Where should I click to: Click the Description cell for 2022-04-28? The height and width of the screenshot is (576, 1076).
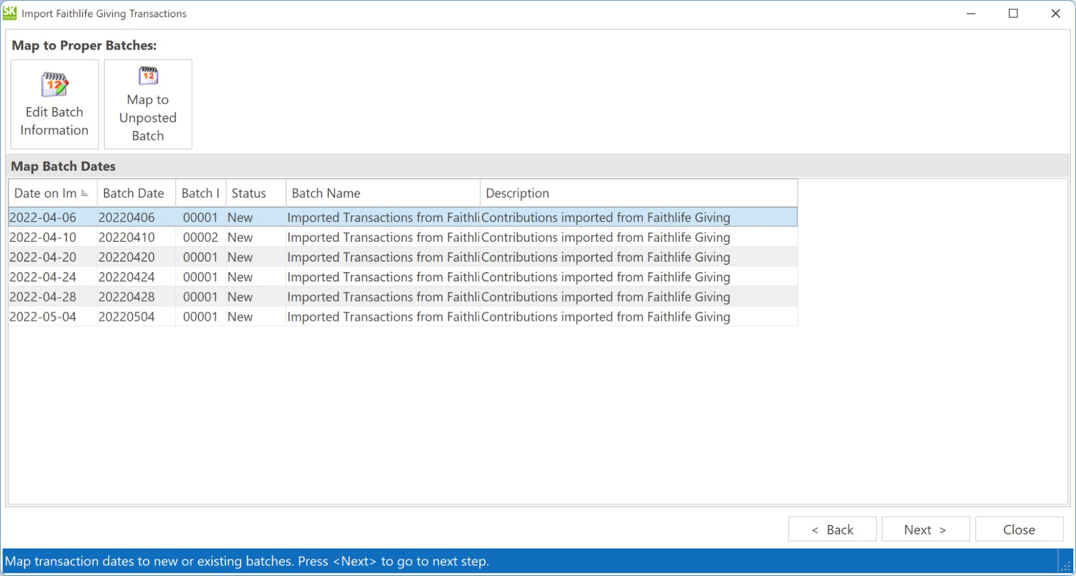click(x=639, y=297)
